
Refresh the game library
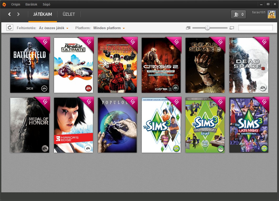10,28
